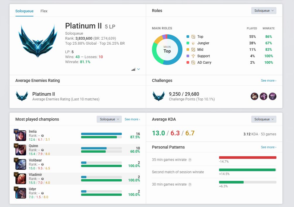Click the blue Top legend color swatch
294x207 pixels.
point(188,37)
